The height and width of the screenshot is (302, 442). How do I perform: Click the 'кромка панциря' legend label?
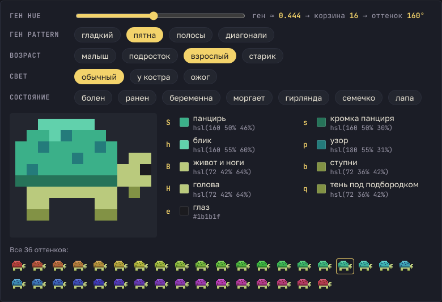pyautogui.click(x=362, y=119)
